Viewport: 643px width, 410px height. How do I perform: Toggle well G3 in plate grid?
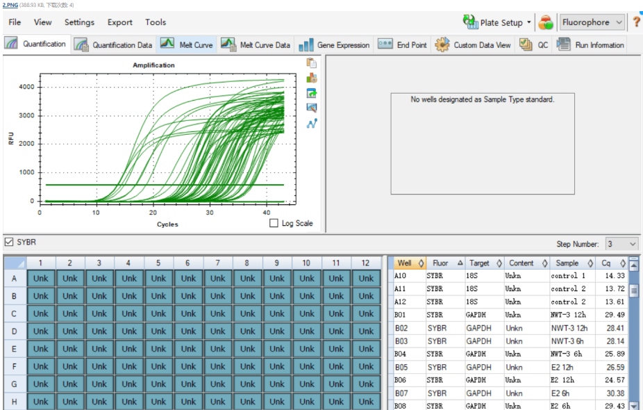[99, 384]
